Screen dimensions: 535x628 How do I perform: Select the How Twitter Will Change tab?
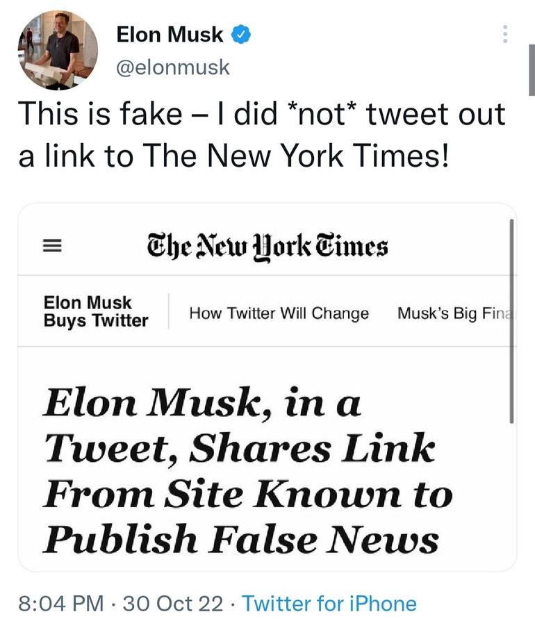pyautogui.click(x=279, y=313)
